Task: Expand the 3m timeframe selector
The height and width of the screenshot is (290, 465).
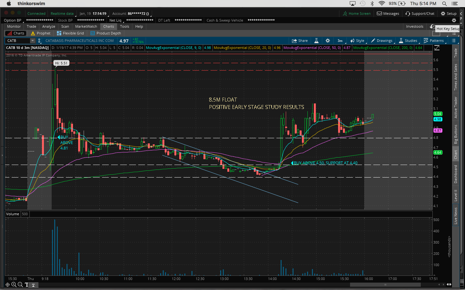Action: pyautogui.click(x=340, y=41)
